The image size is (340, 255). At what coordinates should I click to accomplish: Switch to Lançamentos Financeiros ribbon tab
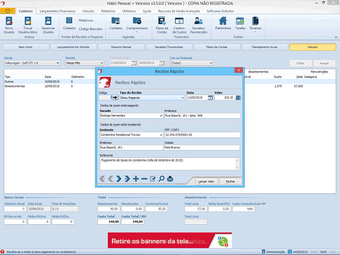(56, 11)
